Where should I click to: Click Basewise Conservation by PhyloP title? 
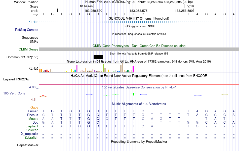(139, 87)
